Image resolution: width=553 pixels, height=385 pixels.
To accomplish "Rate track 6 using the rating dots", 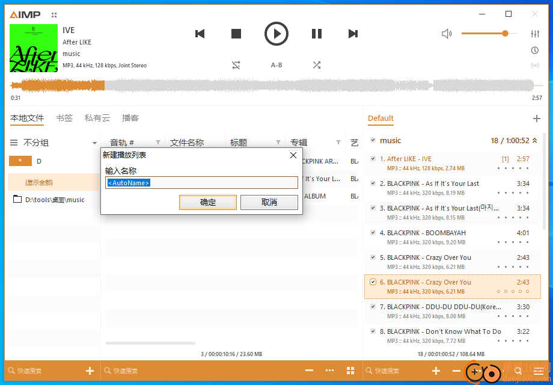I will click(x=513, y=292).
